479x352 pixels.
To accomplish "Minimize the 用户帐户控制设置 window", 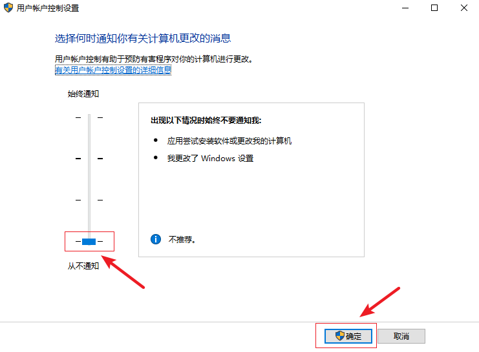I will (x=405, y=8).
